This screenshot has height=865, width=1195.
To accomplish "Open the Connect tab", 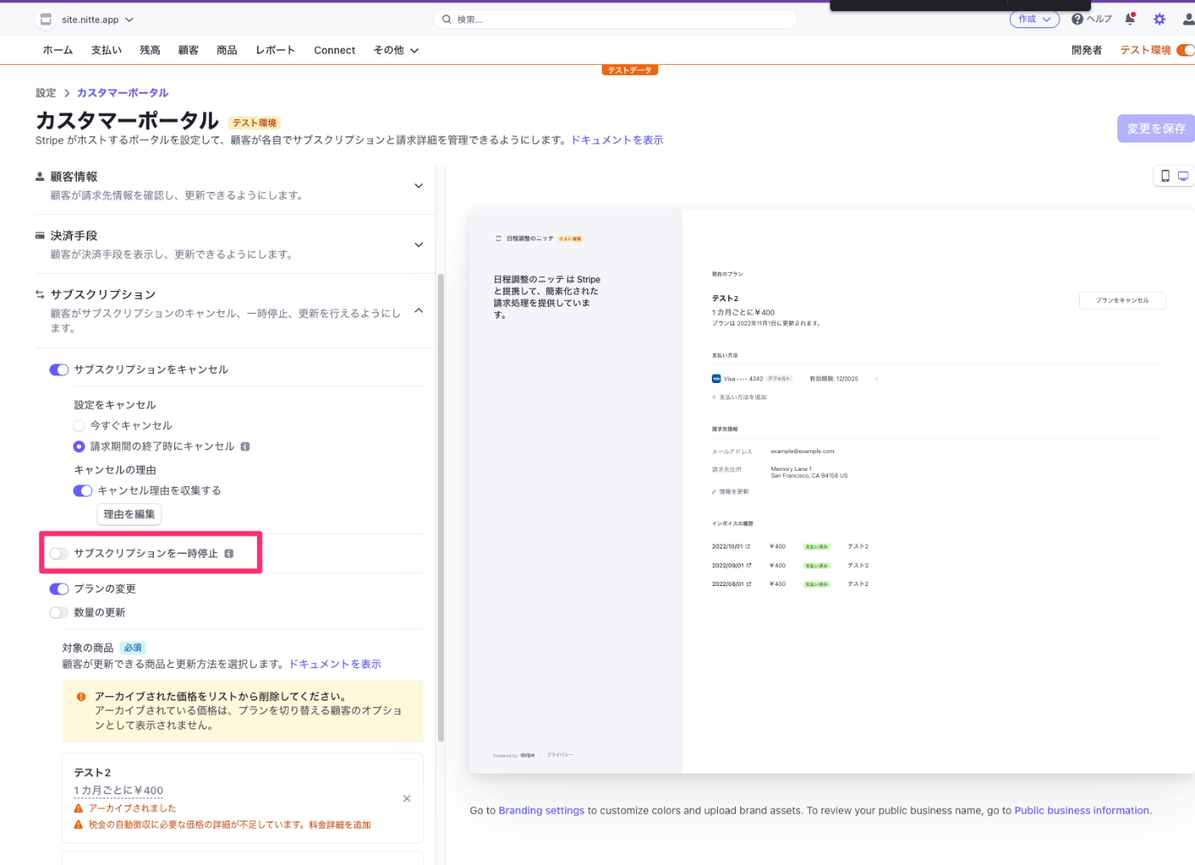I will (335, 50).
